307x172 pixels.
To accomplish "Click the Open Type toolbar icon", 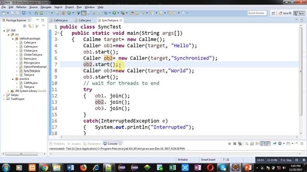I will tap(132, 13).
